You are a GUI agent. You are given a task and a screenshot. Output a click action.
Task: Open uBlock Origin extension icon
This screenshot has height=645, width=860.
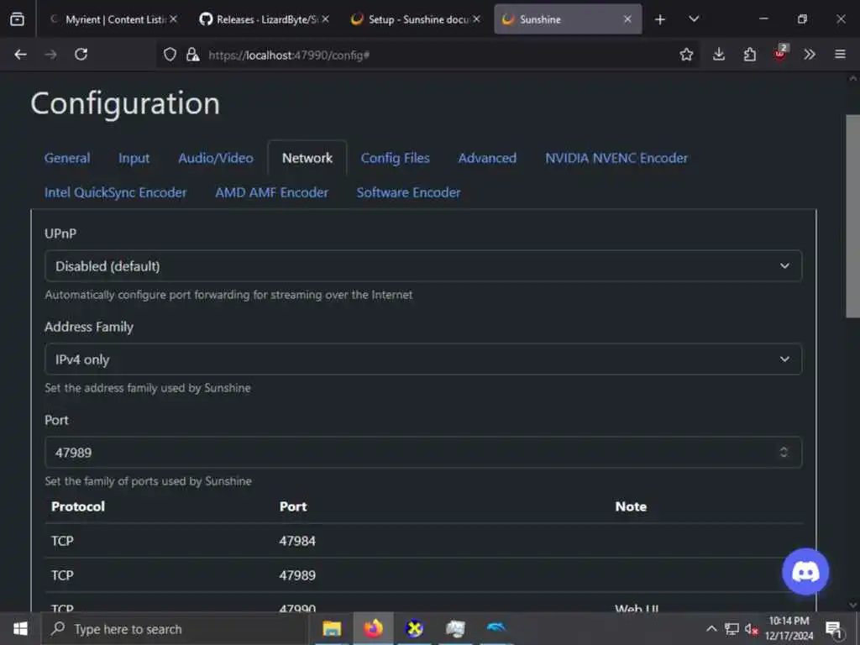[x=779, y=53]
